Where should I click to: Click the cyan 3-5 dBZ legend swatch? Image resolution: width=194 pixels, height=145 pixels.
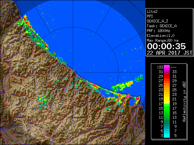click(x=167, y=135)
